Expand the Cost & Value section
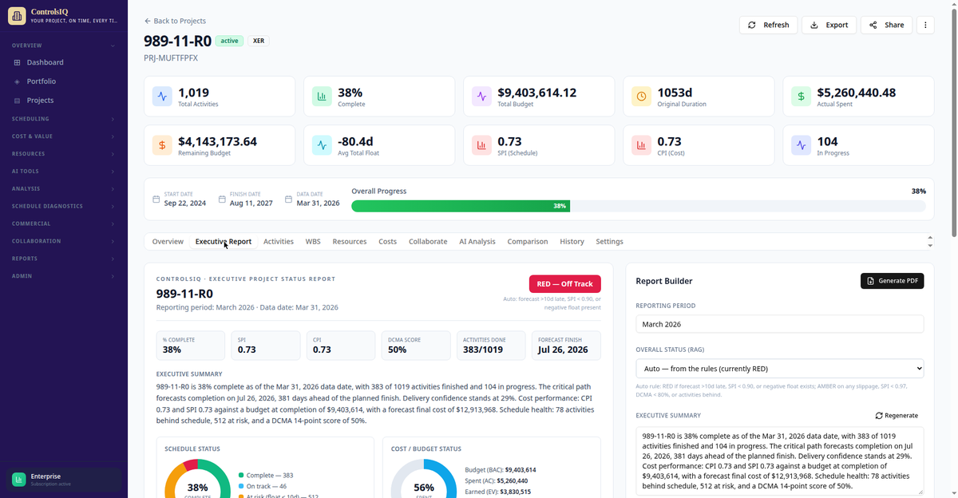The image size is (958, 498). (64, 136)
